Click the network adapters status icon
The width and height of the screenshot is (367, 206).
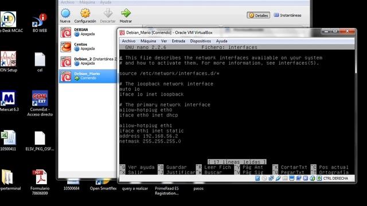pos(271,179)
